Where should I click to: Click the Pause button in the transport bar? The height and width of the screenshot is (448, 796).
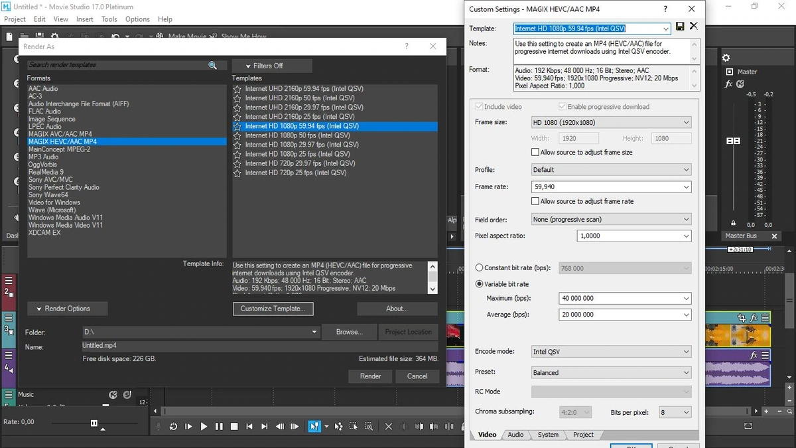point(219,427)
